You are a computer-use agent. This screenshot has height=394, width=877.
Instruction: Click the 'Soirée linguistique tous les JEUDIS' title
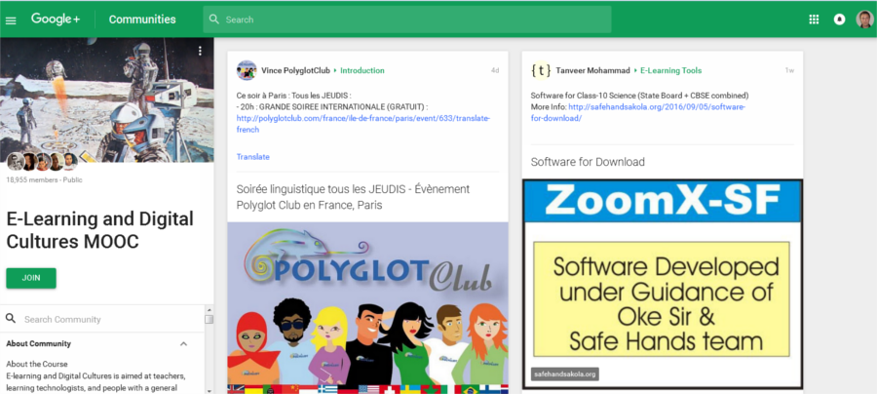point(353,196)
